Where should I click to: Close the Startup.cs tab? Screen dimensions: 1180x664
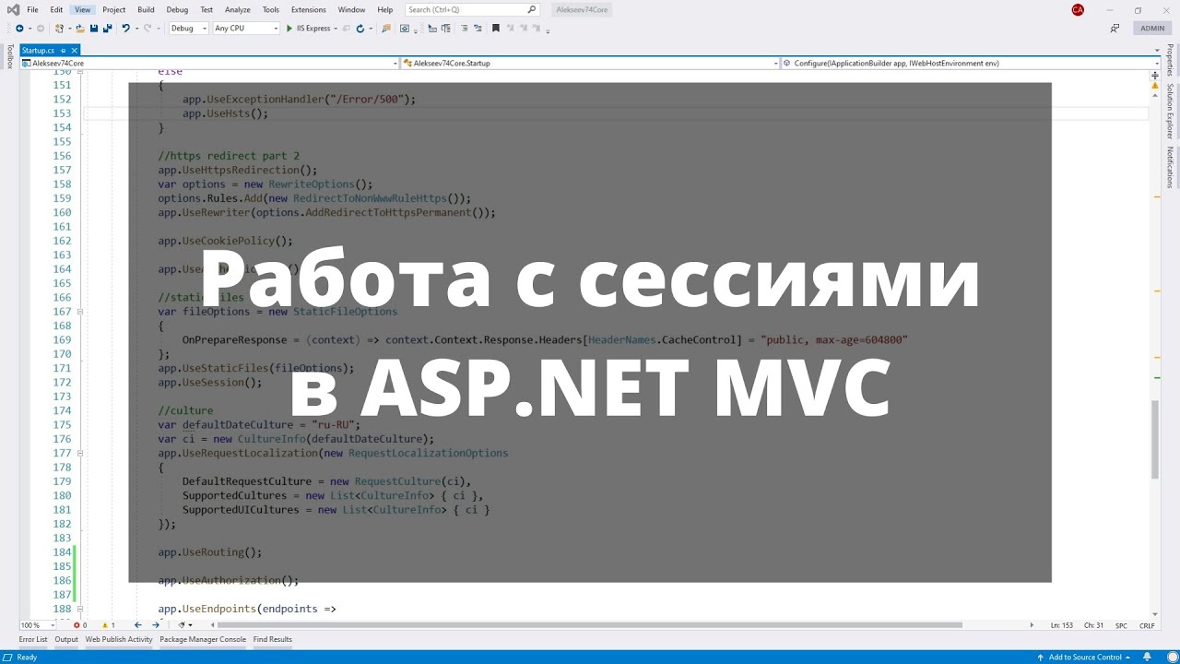[75, 51]
